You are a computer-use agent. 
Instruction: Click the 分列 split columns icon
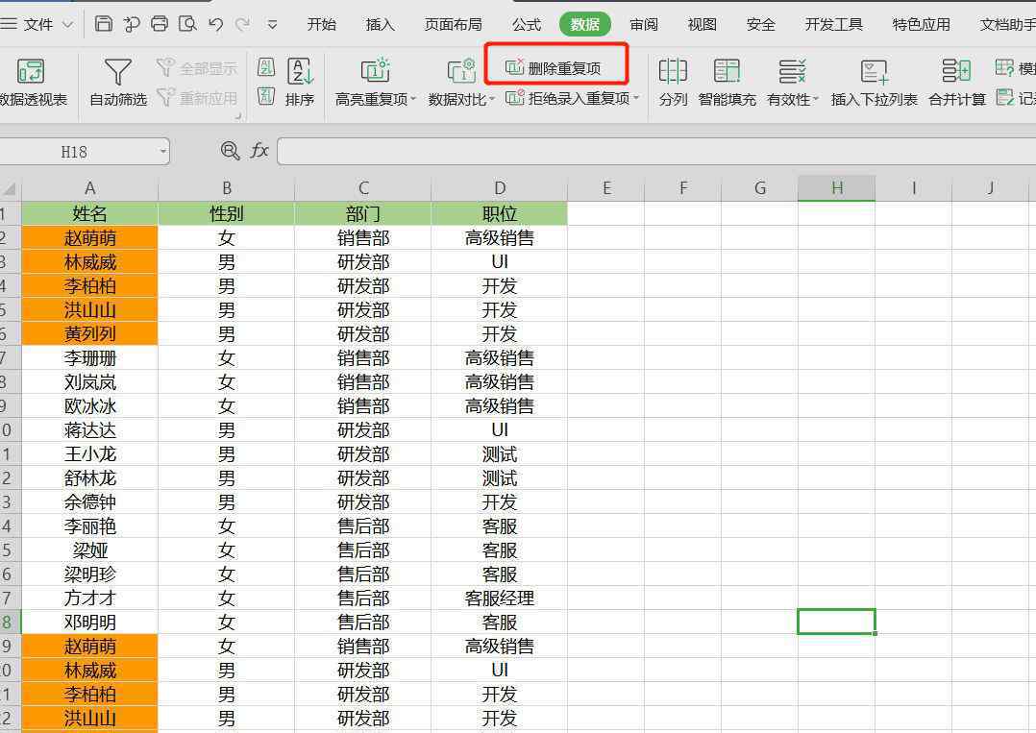[673, 72]
